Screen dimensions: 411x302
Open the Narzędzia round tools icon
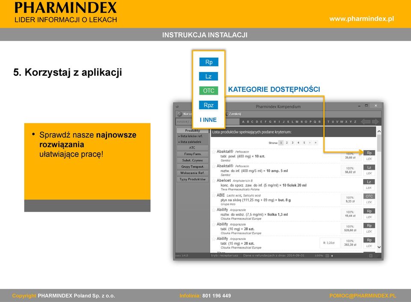pyautogui.click(x=179, y=114)
